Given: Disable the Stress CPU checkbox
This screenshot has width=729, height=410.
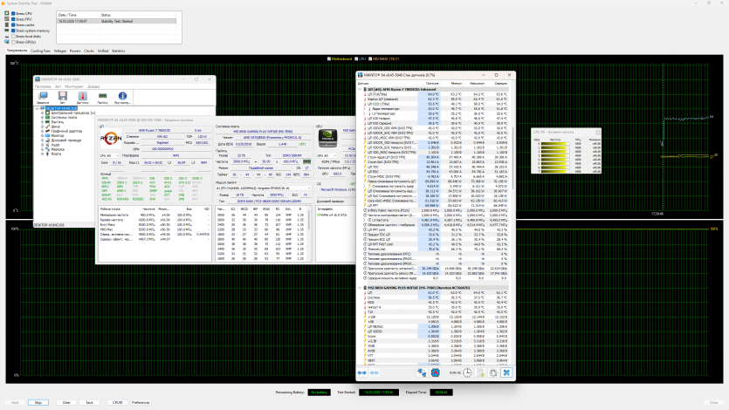Looking at the screenshot, I should click(12, 15).
